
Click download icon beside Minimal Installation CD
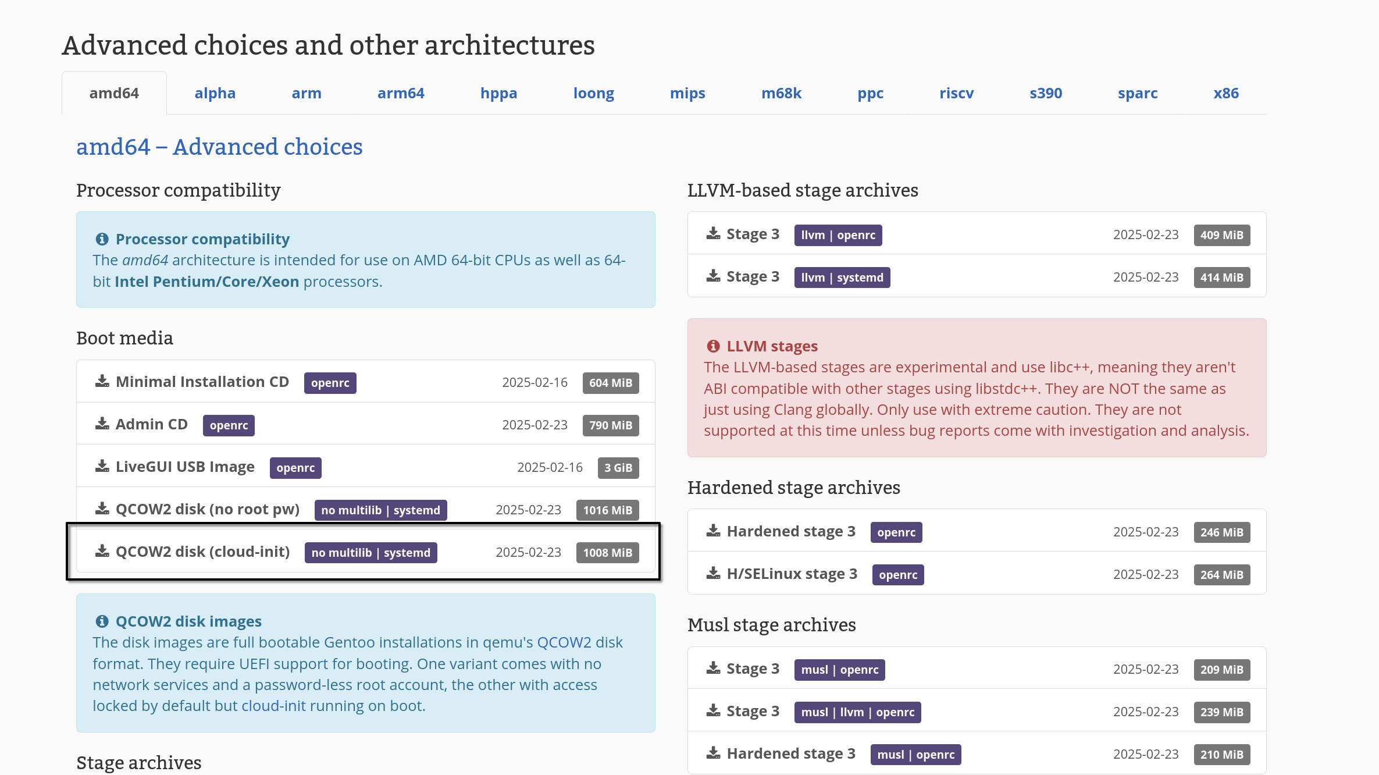[102, 382]
